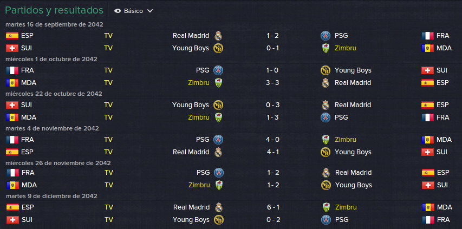The image size is (462, 229).
Task: Click TV label on Real Madrid 4 - 1 row
Action: [x=108, y=152]
